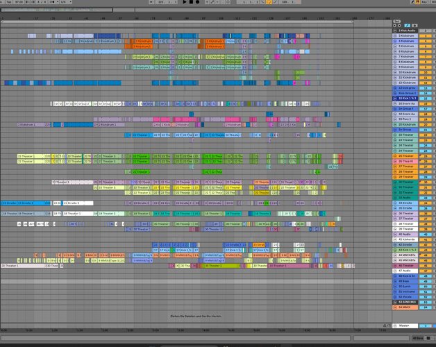The height and width of the screenshot is (347, 436).
Task: Unfold the 53 SEND MIX track
Action: tap(395, 302)
